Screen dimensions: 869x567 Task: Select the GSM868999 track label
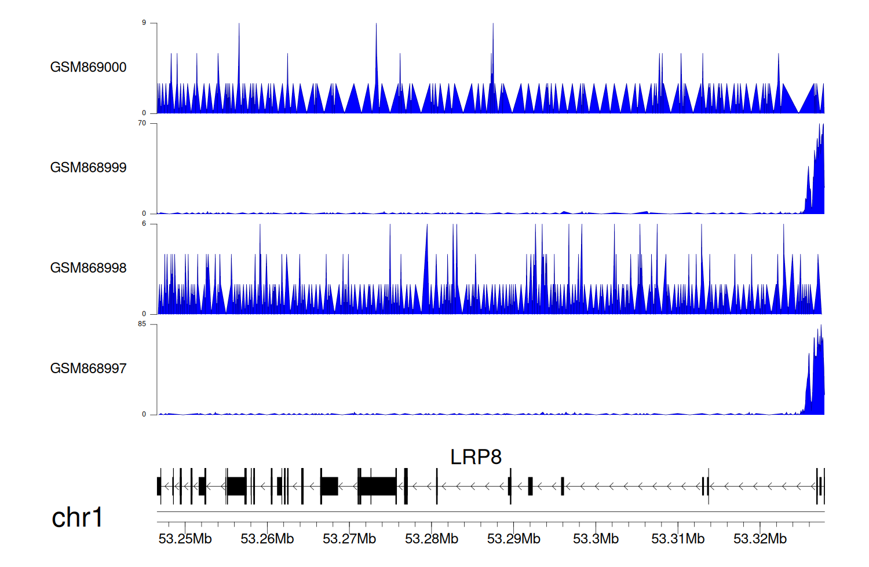pos(88,167)
